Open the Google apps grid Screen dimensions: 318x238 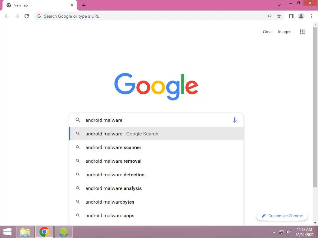click(302, 32)
